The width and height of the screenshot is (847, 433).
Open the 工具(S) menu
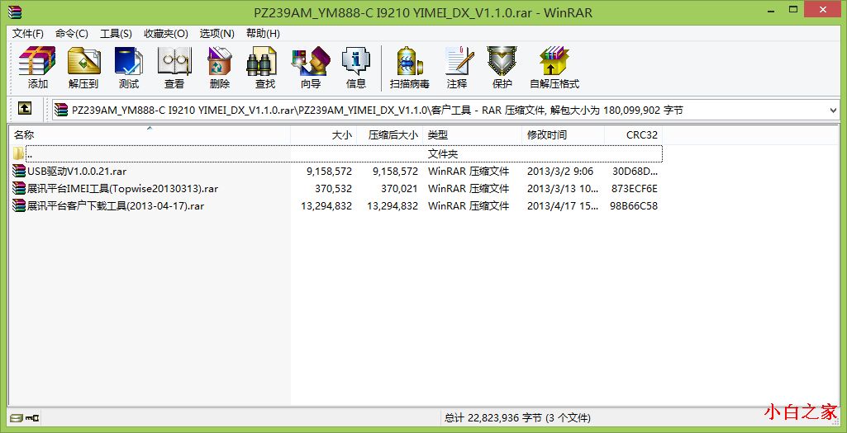coord(117,34)
